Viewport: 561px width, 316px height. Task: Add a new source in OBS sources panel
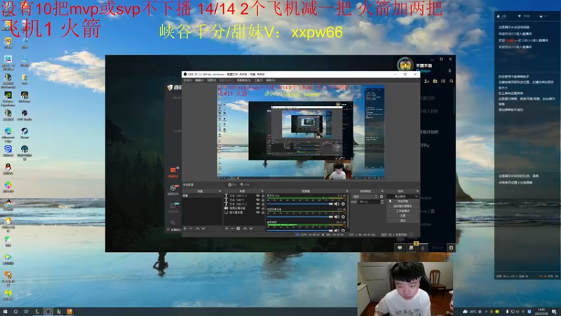227,229
